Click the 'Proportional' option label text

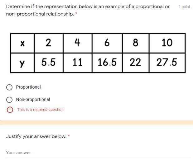point(28,87)
